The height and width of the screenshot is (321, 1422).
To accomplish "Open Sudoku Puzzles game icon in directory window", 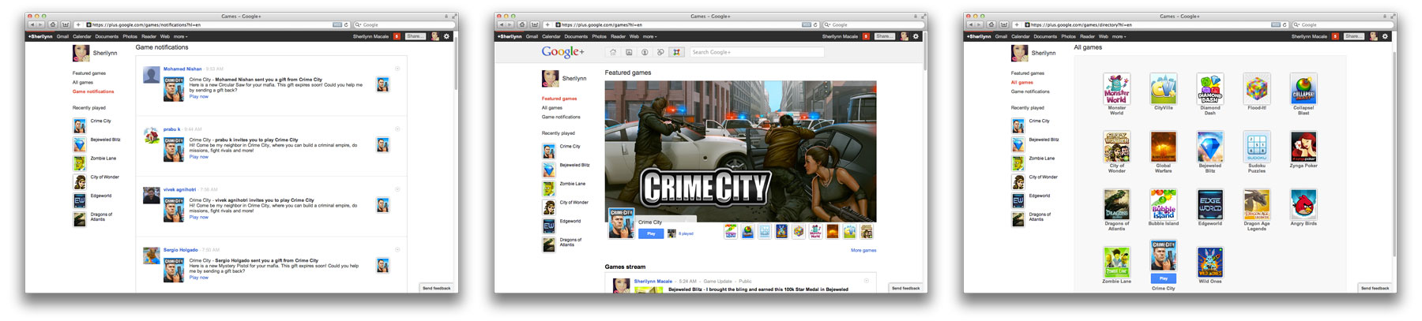I will [x=1257, y=147].
